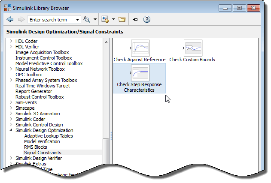Select Report Generator library
This screenshot has width=271, height=183.
[33, 91]
